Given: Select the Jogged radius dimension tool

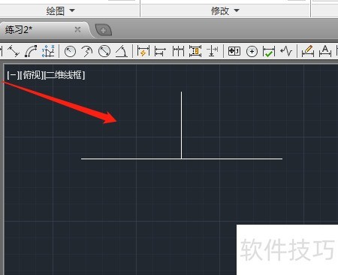Looking at the screenshot, I should pyautogui.click(x=87, y=51).
